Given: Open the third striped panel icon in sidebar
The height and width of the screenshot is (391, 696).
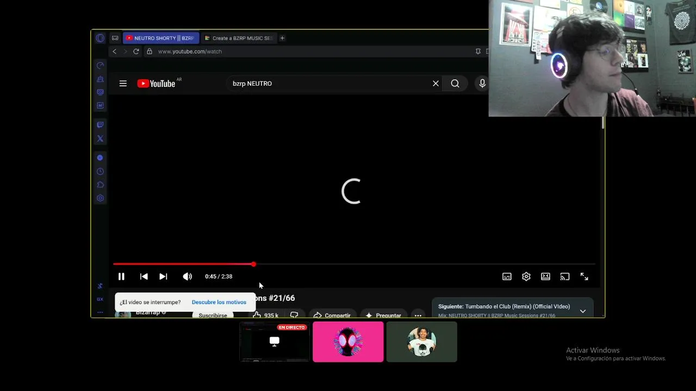Looking at the screenshot, I should point(100,92).
